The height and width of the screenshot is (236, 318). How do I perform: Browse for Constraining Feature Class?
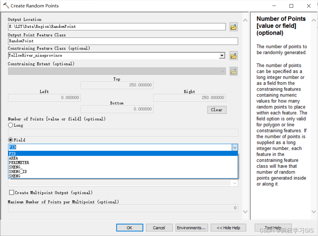coord(234,56)
